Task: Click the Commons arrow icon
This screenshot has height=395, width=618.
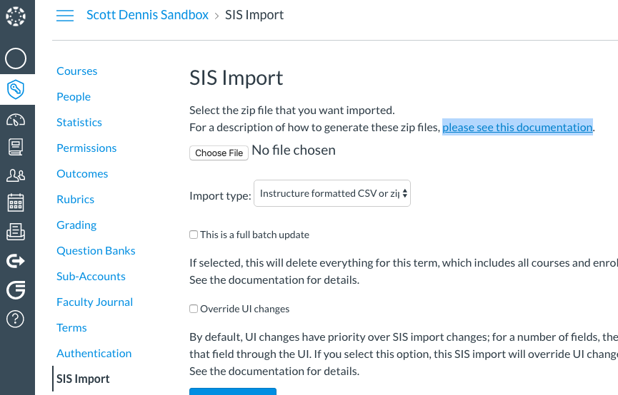Action: 16,261
